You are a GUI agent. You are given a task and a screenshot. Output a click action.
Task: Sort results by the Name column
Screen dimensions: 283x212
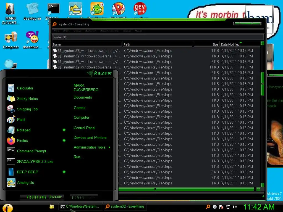87,44
